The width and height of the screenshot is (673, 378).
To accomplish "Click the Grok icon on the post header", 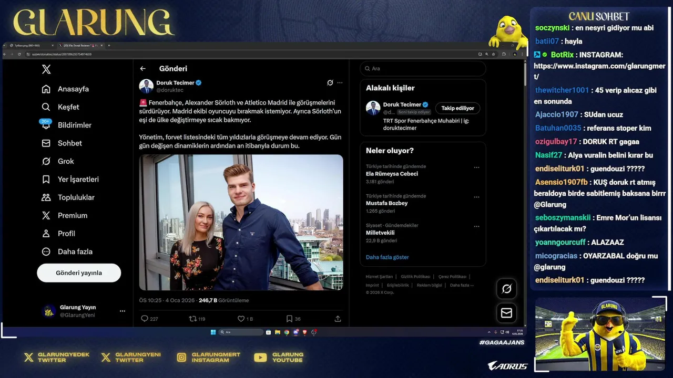I will [x=330, y=83].
